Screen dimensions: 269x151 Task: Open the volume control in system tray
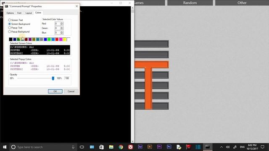tap(228, 147)
